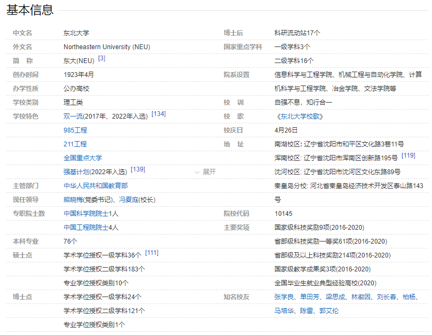
Task: Open citation [119] after 浑南校区 address
Action: (x=409, y=155)
